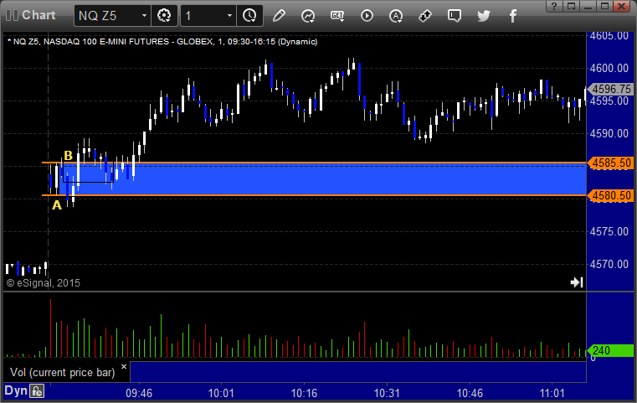Screen dimensions: 637x403
Task: Open the help question mark button
Action: 554,6
